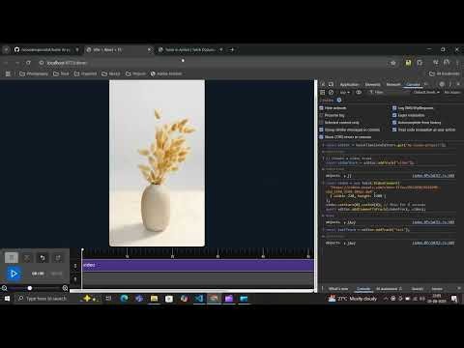Viewport: 464px width, 348px height.
Task: Open the Chrome three-dot menu
Action: pyautogui.click(x=457, y=63)
